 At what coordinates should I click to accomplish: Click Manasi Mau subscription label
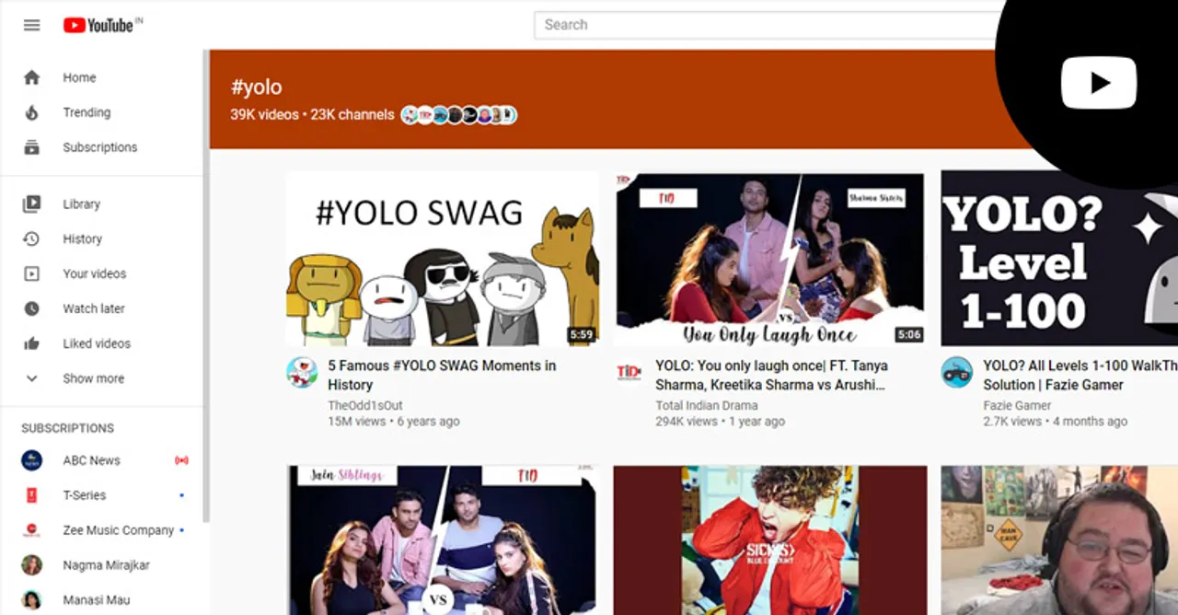click(96, 600)
